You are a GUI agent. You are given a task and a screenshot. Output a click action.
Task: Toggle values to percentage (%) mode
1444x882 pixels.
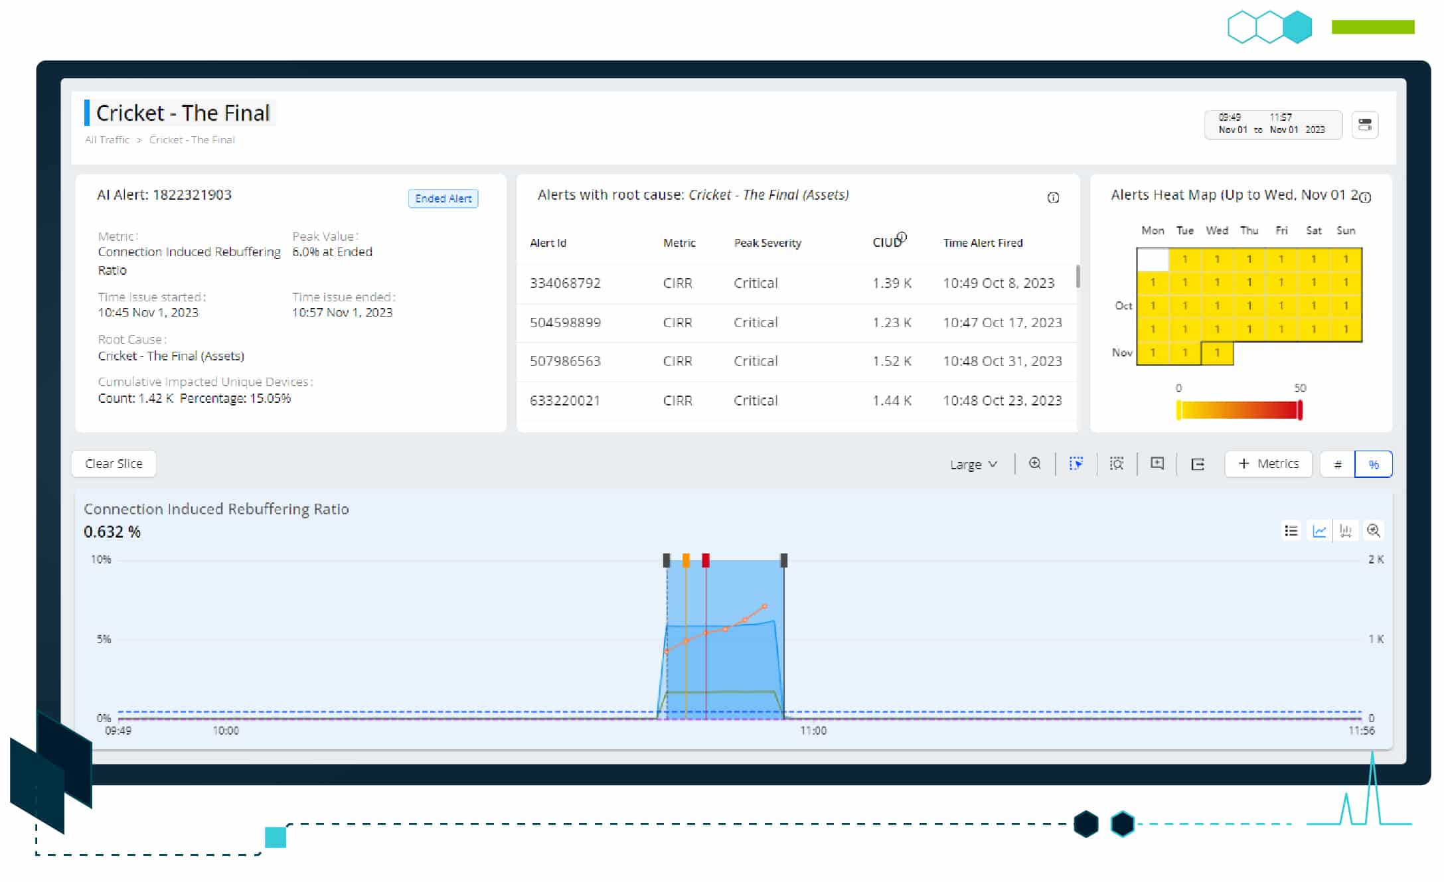pyautogui.click(x=1374, y=465)
